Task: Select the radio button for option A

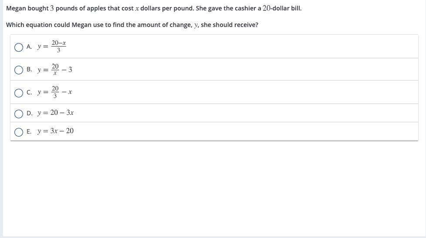Action: 18,47
